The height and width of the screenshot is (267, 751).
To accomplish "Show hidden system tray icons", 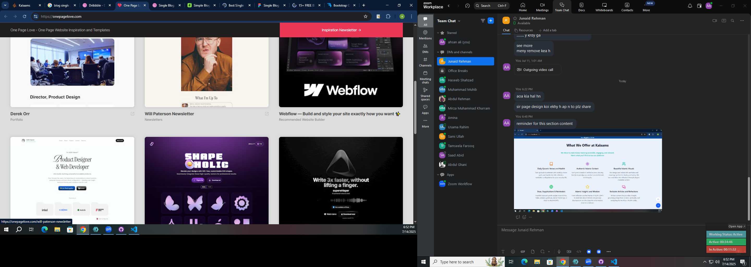I will pos(705,262).
